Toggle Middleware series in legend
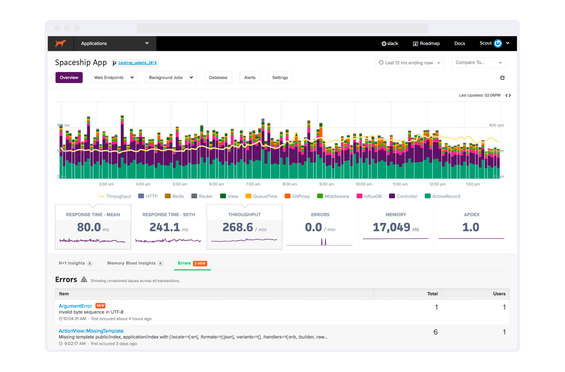 [x=333, y=196]
